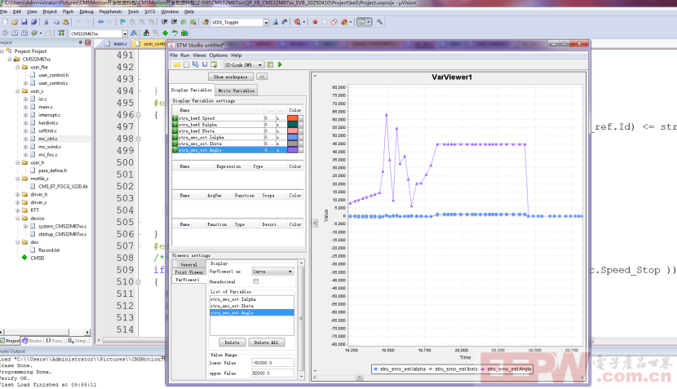This screenshot has width=677, height=389.
Task: Click the Paste icon in µVision toolbar
Action: click(x=65, y=22)
